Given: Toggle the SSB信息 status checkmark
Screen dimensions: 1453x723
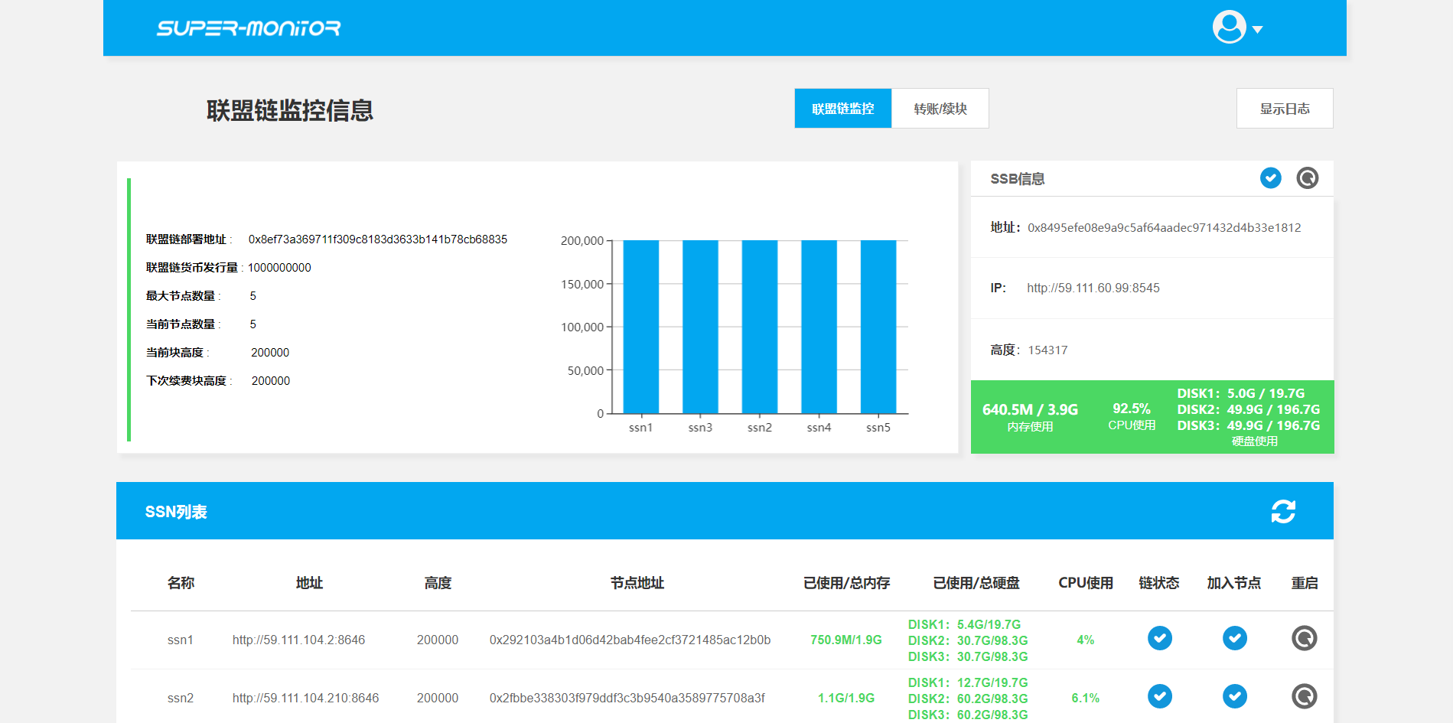Looking at the screenshot, I should (x=1270, y=178).
